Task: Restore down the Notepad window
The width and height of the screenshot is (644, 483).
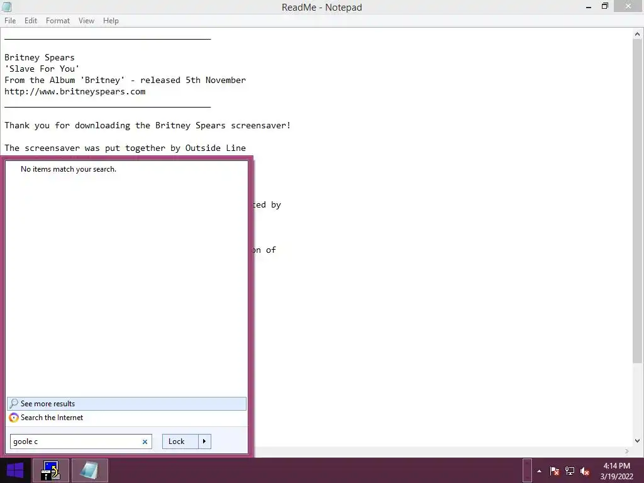Action: [604, 6]
